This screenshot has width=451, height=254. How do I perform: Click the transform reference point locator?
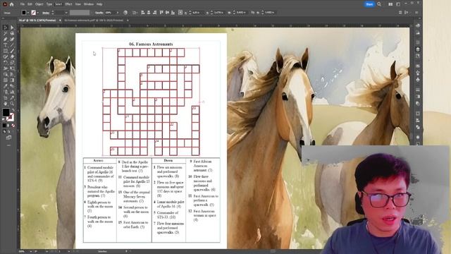[180, 13]
